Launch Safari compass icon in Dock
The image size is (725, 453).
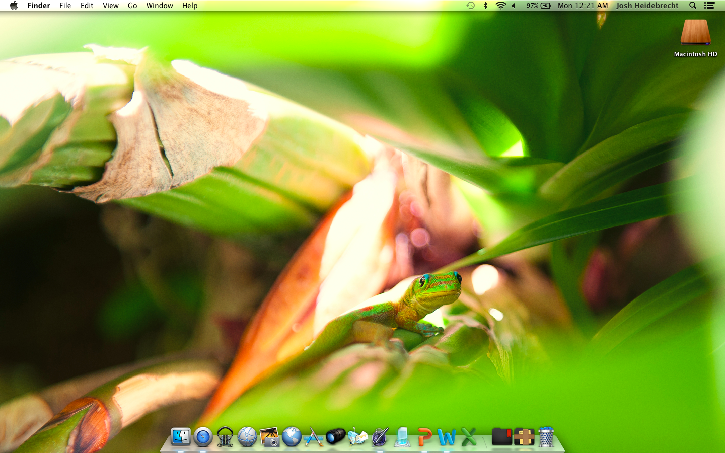pyautogui.click(x=203, y=437)
